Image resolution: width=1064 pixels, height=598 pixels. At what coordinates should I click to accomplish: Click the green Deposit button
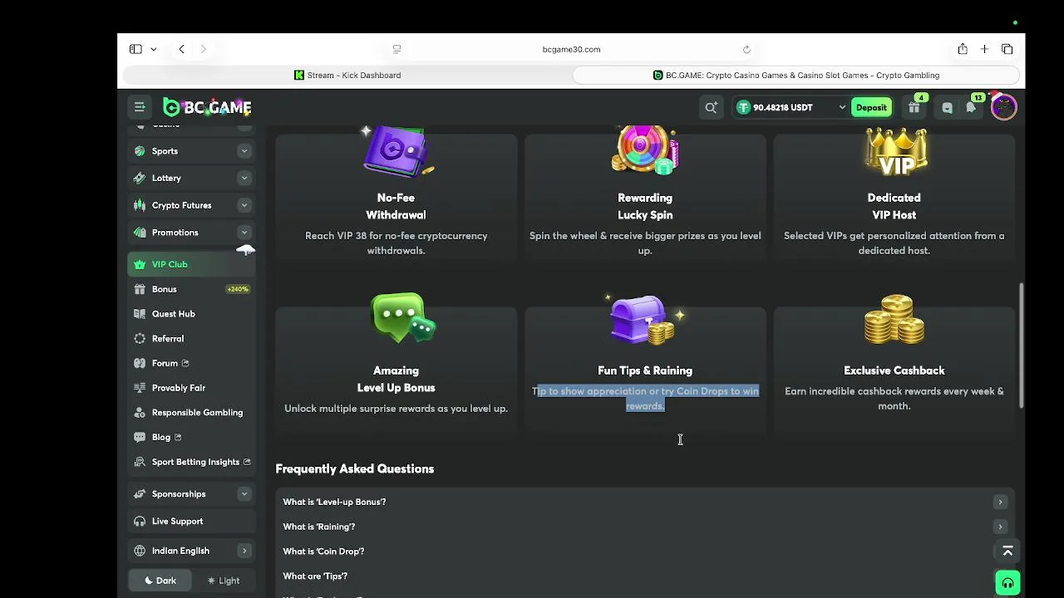[x=871, y=107]
